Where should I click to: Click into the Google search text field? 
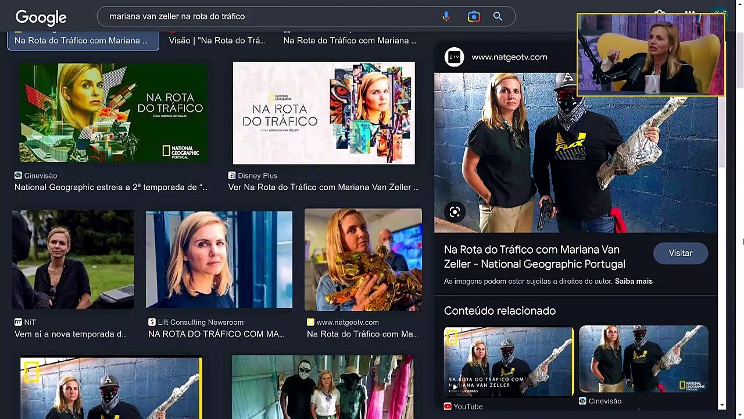[267, 17]
